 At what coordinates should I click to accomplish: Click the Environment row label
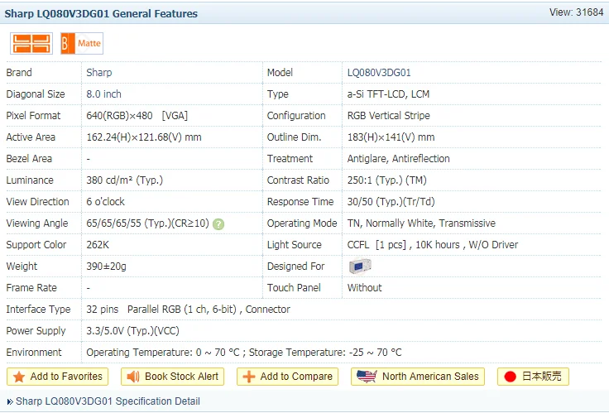34,353
